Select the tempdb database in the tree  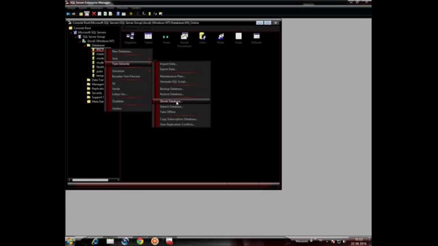pos(100,76)
